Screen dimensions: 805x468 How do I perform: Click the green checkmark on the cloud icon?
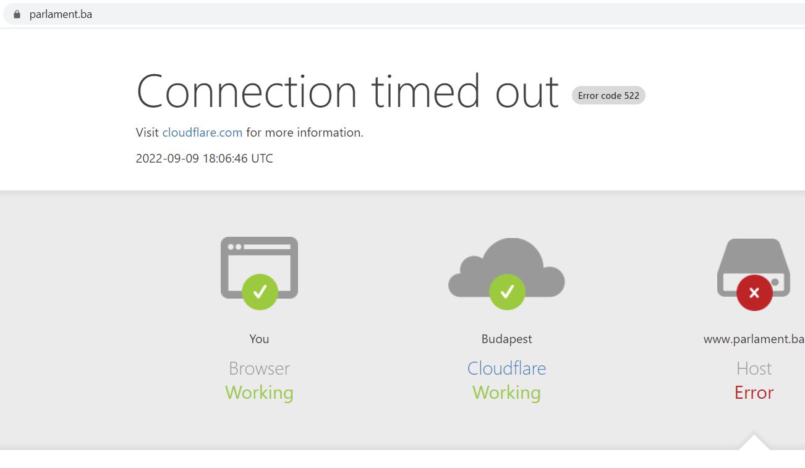pyautogui.click(x=507, y=292)
